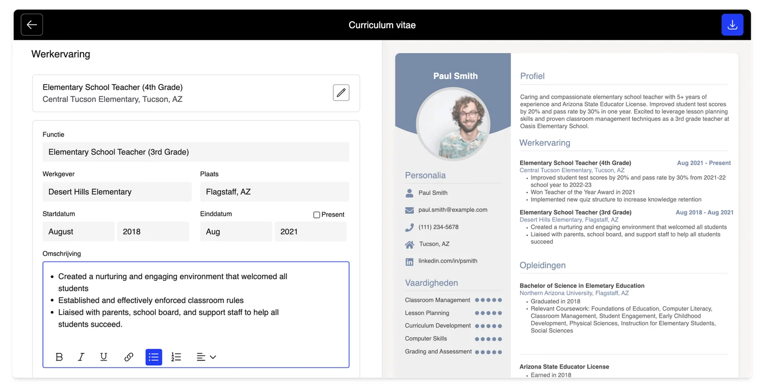Click Arizona State Educator License heading
This screenshot has width=760, height=387.
click(x=564, y=367)
